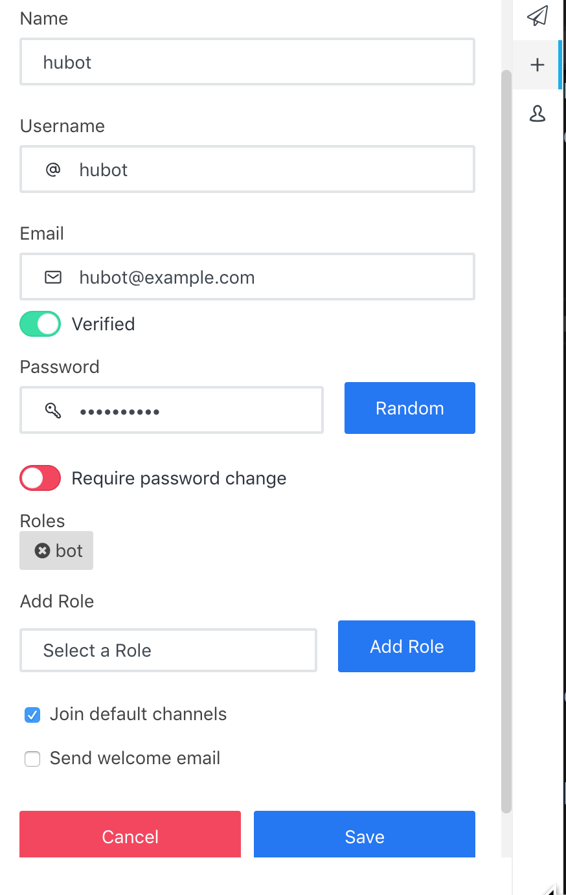The height and width of the screenshot is (895, 566).
Task: Expand the role selection combo box
Action: click(x=168, y=650)
